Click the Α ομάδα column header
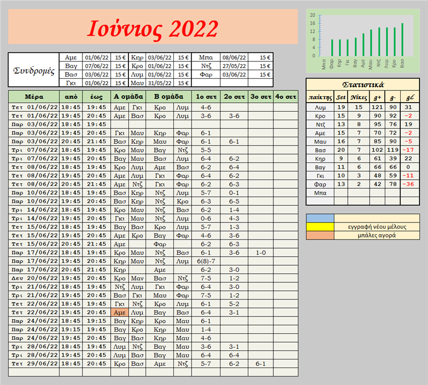 click(128, 97)
